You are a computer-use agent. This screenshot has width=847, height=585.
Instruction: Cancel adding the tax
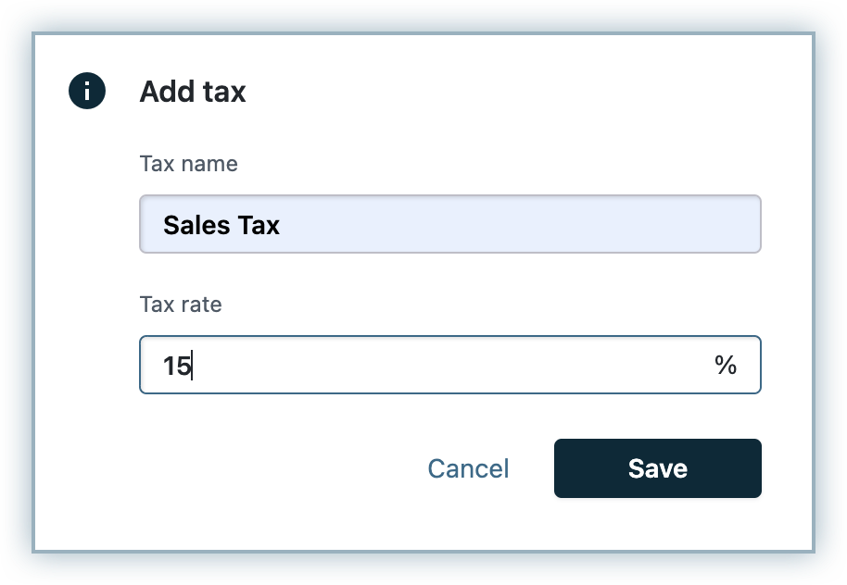pyautogui.click(x=468, y=468)
